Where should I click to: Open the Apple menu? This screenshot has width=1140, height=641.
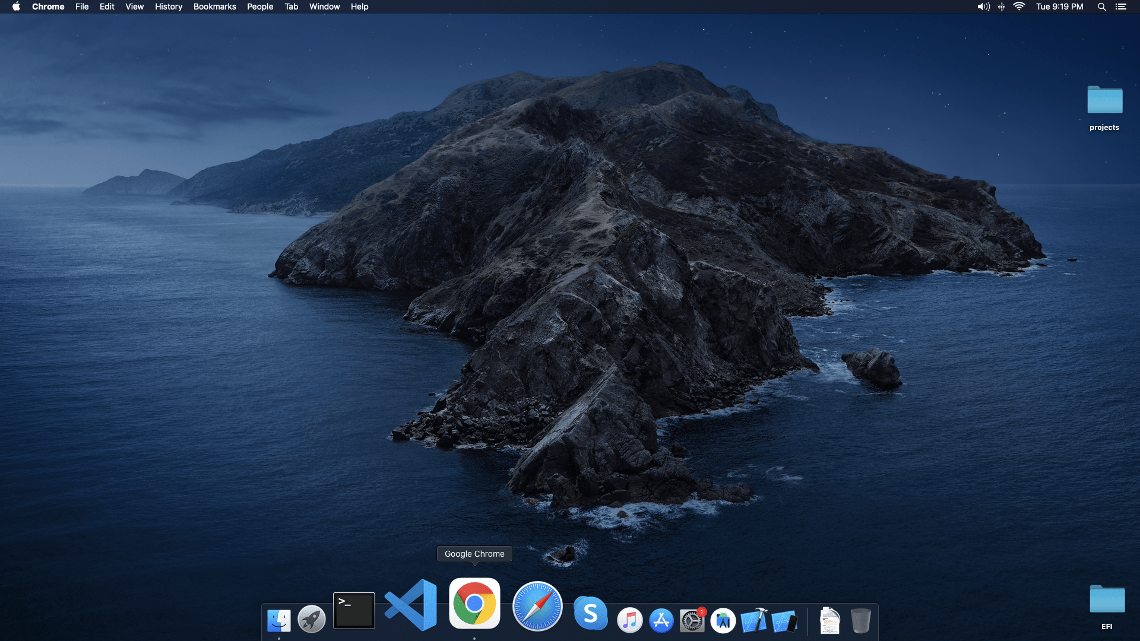click(x=16, y=7)
